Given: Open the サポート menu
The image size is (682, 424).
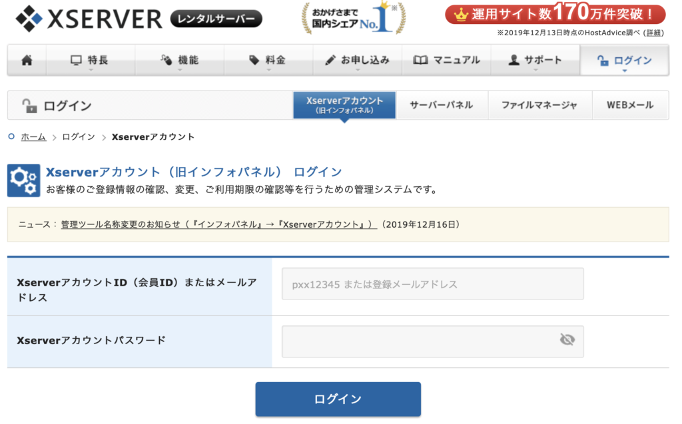Looking at the screenshot, I should (x=535, y=60).
